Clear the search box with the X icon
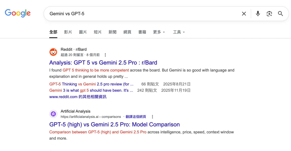Screen dimensions: 291x151 (244, 14)
